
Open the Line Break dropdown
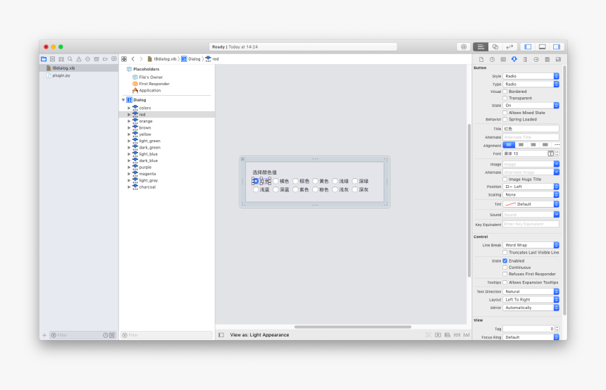531,245
